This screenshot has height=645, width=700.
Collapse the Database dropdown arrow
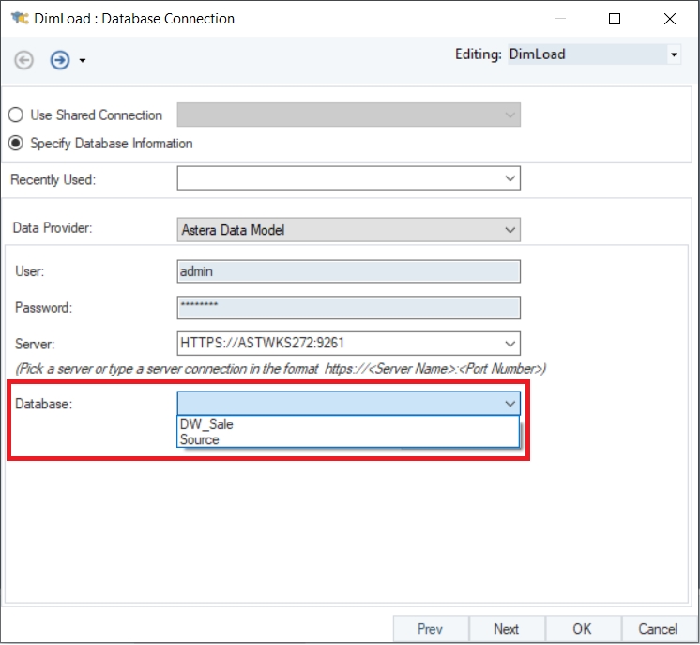tap(510, 404)
